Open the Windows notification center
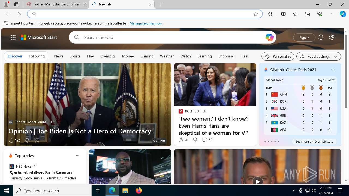Screen dimensions: 349x196 [x=340, y=191]
